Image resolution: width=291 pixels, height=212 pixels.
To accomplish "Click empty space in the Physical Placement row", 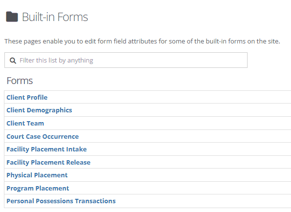I will 178,175.
